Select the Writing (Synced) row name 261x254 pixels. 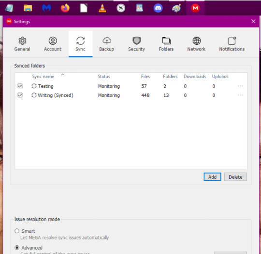(56, 95)
